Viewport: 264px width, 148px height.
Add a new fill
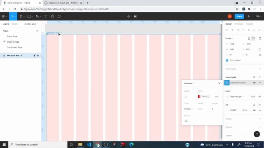coord(260,105)
